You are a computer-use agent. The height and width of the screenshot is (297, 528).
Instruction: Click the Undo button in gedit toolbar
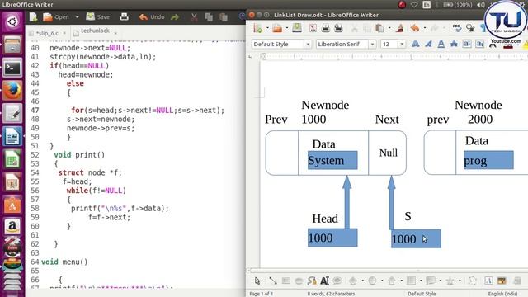tap(152, 16)
